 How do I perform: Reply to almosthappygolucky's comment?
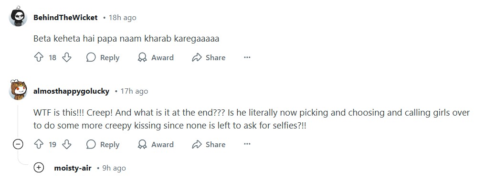click(x=103, y=145)
